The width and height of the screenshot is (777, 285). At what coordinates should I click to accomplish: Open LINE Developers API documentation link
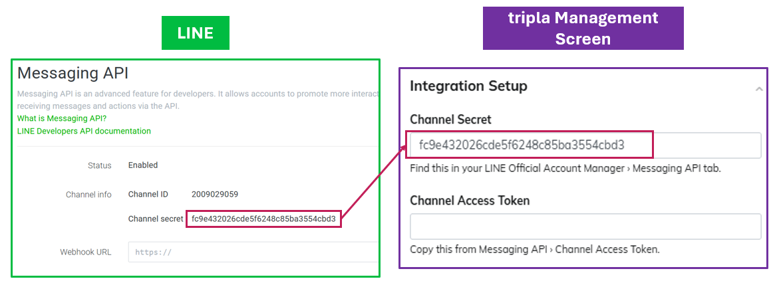(x=84, y=131)
